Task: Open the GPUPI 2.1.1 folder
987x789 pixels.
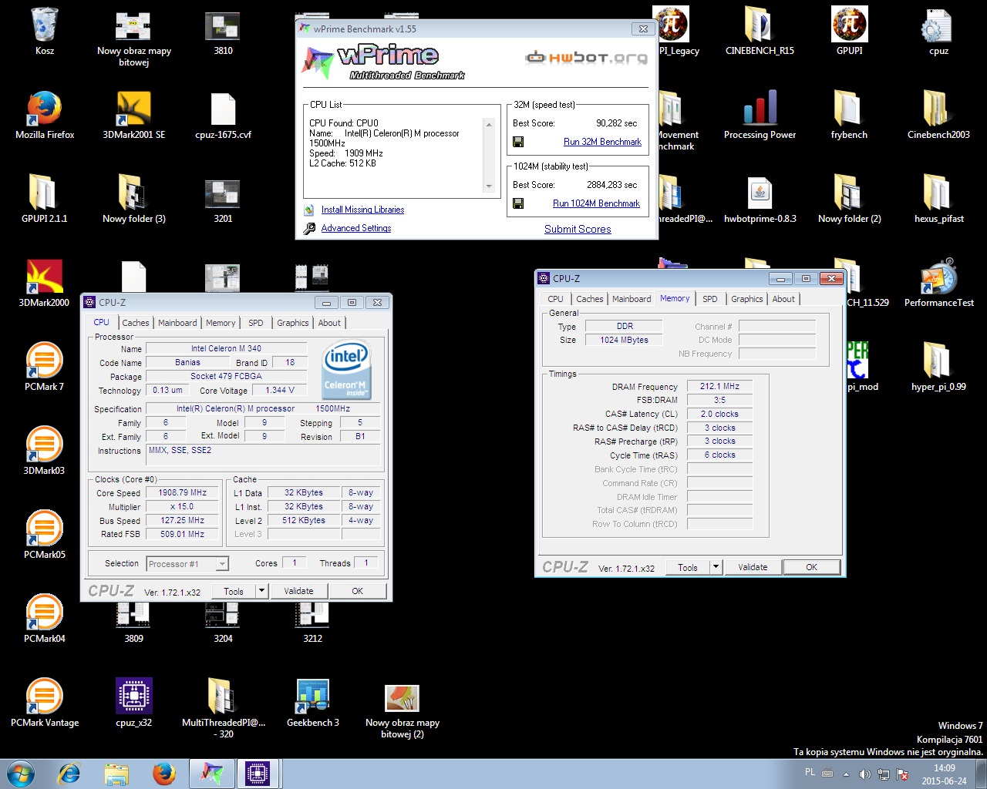Action: [45, 200]
